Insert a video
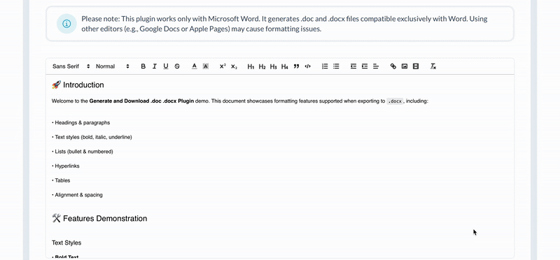560x260 pixels. [x=416, y=66]
